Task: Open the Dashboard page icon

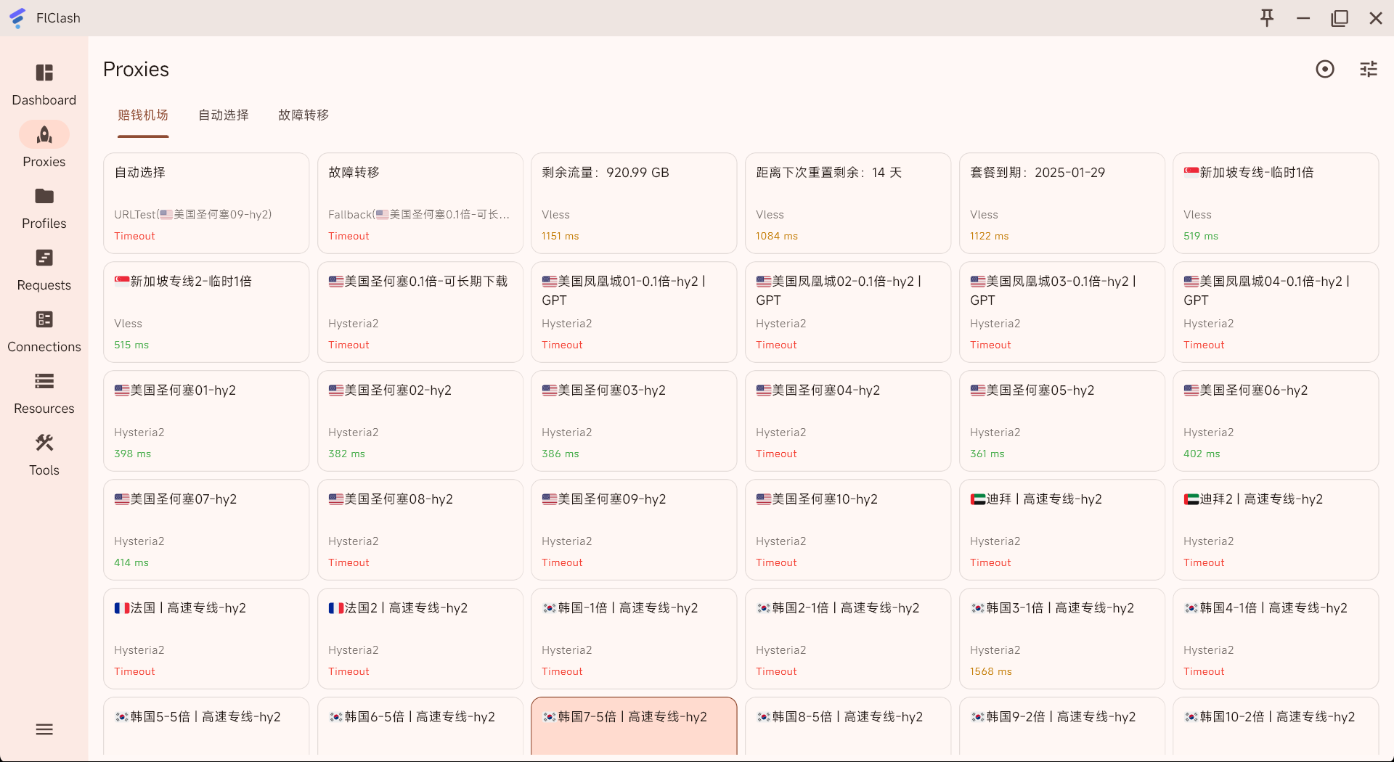Action: 44,73
